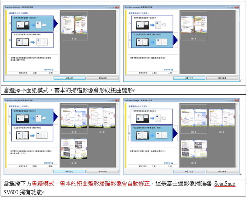Click caption text 當選擇平面紙模式
Image resolution: width=247 pixels, height=198 pixels.
[26, 91]
